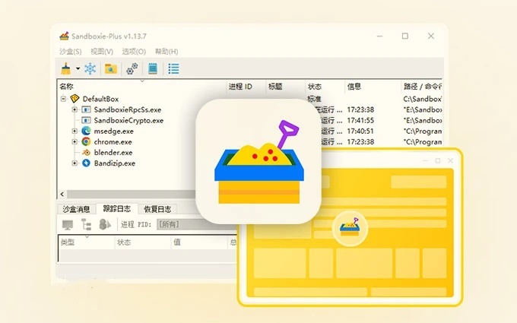Click the blue notepad toolbar icon

(x=153, y=68)
